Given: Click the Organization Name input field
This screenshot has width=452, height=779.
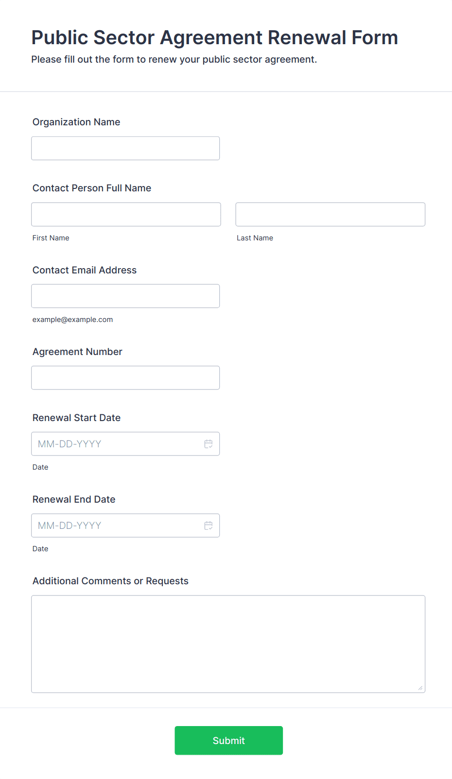Looking at the screenshot, I should point(125,148).
